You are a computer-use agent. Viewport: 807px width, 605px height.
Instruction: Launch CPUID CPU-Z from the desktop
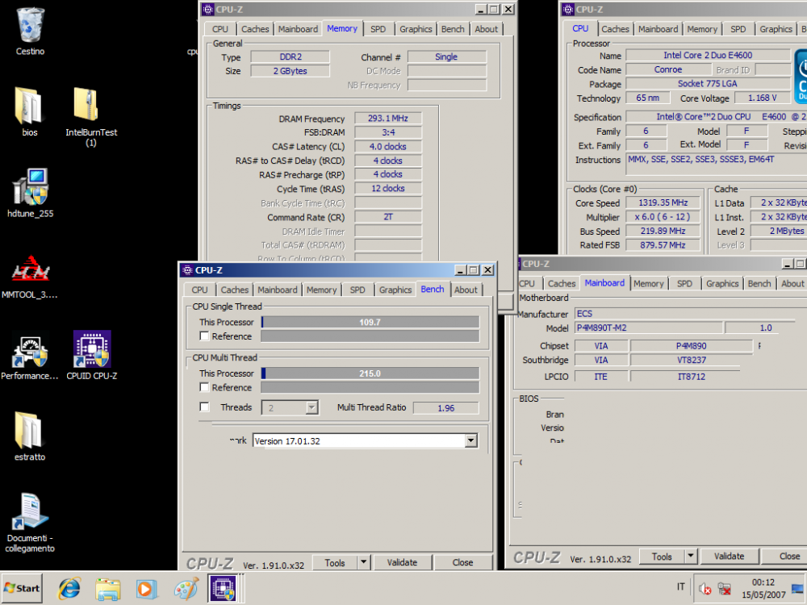(x=91, y=349)
